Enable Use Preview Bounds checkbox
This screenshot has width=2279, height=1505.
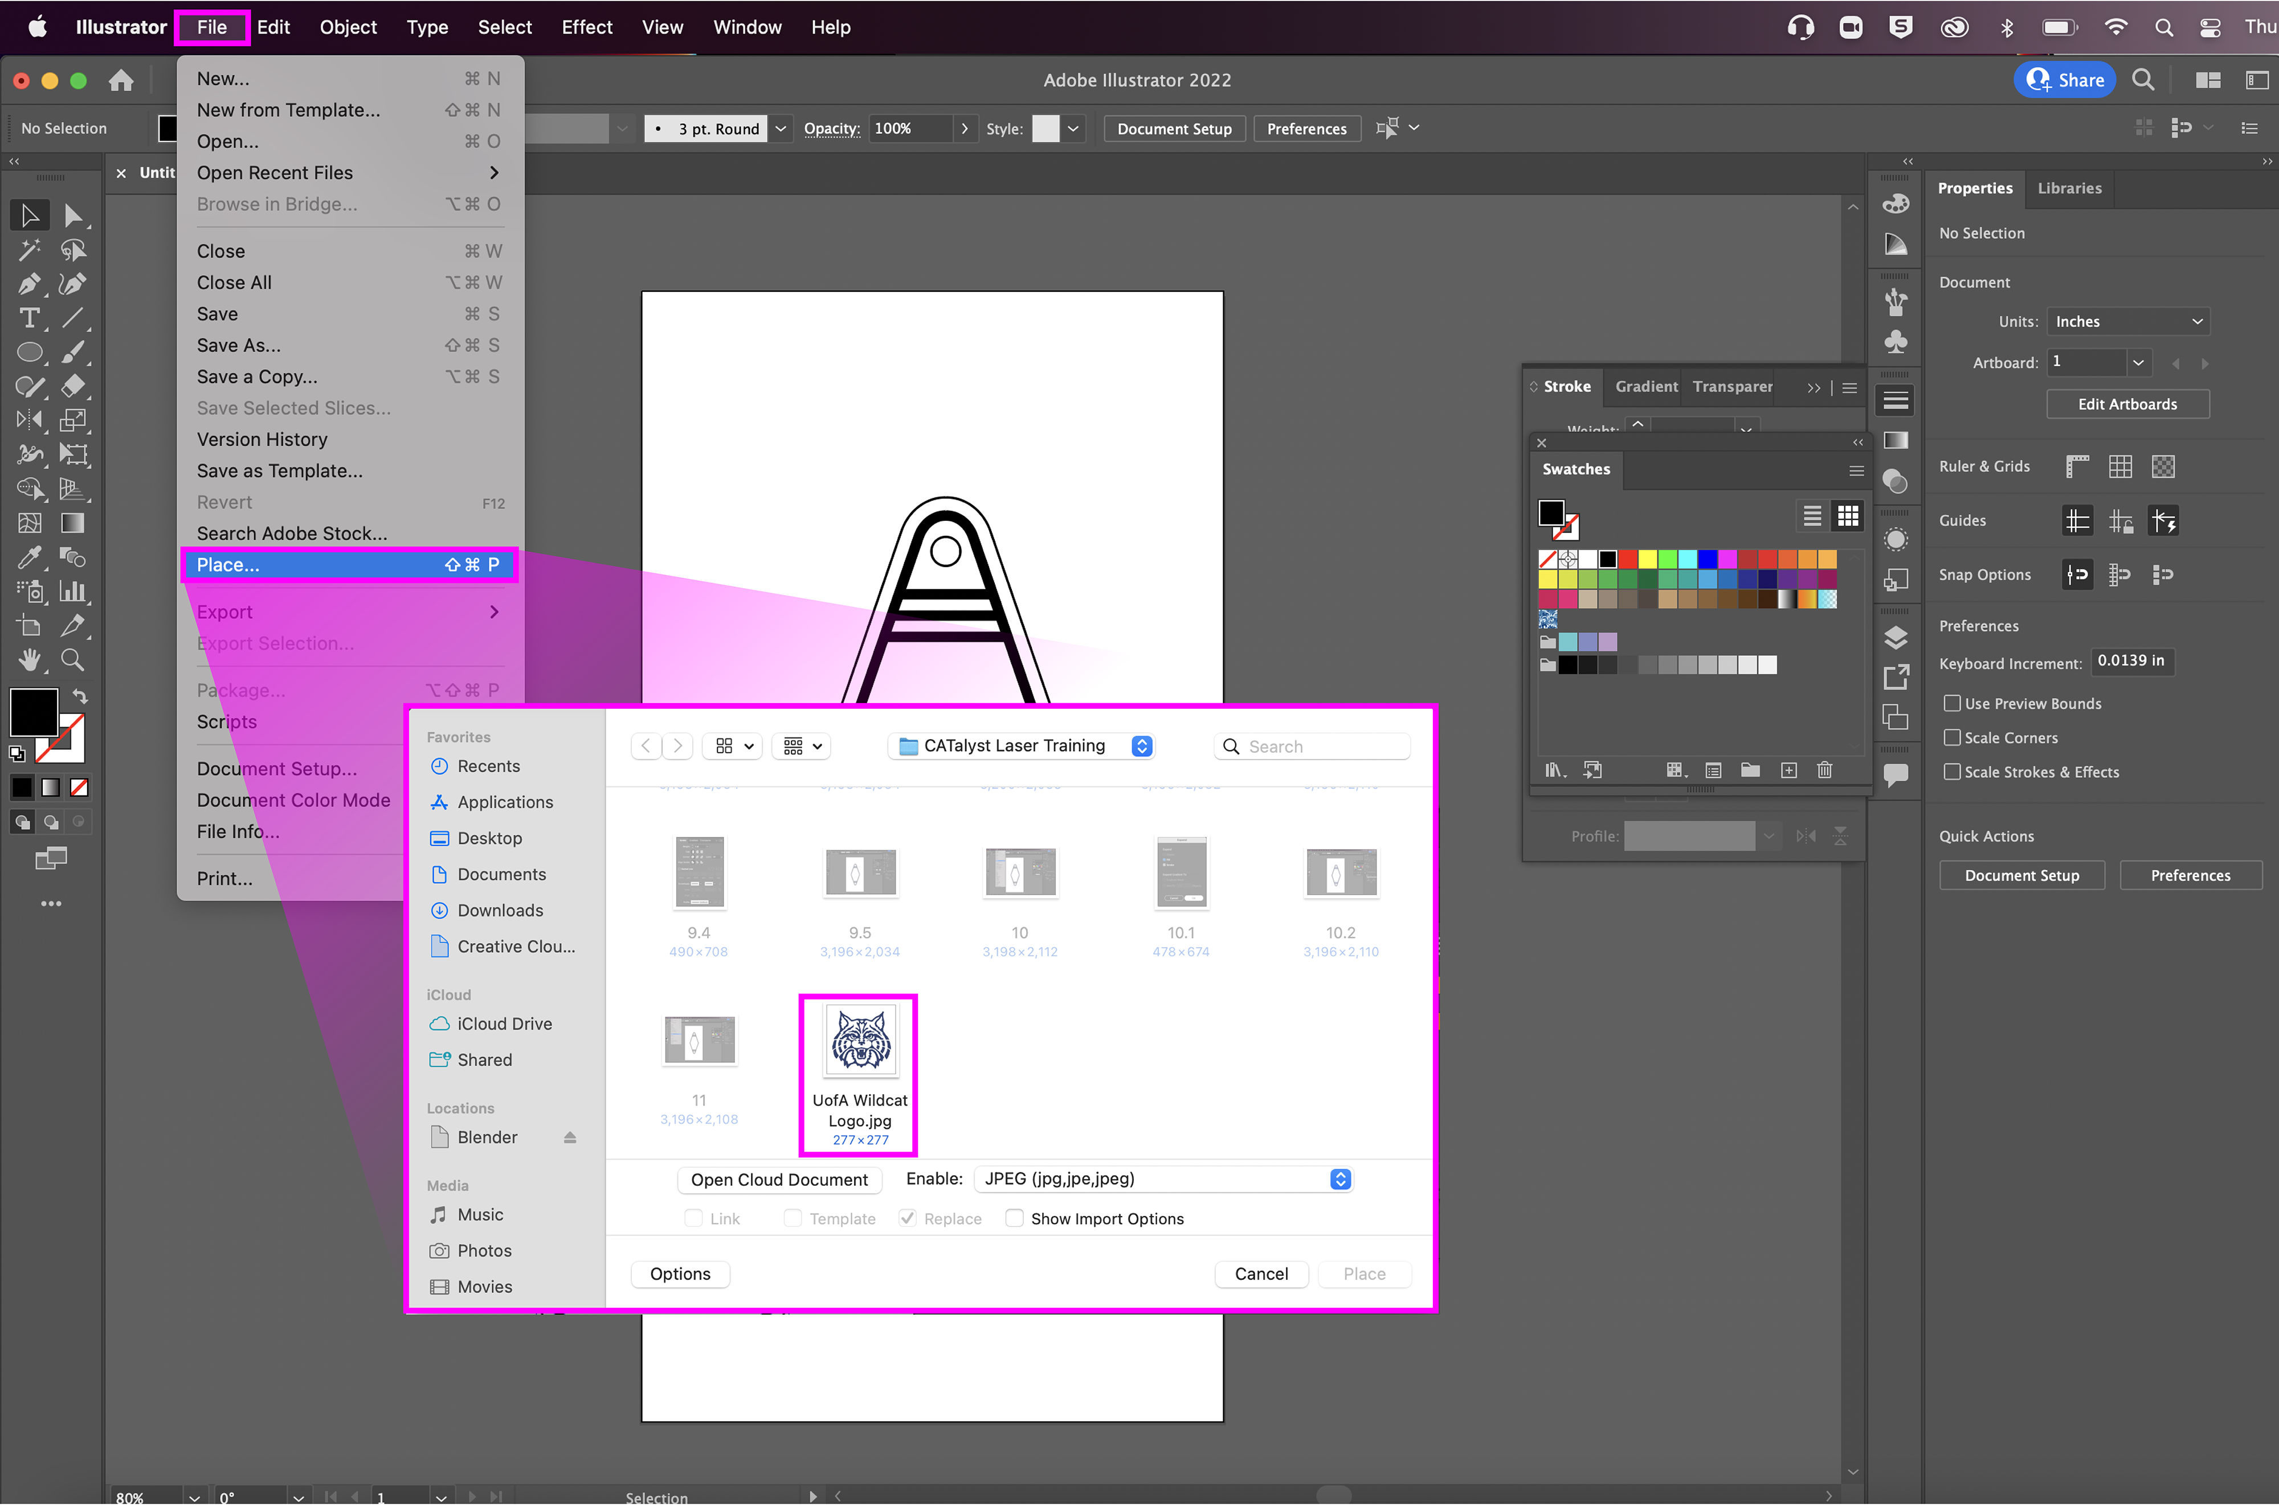(x=1952, y=704)
